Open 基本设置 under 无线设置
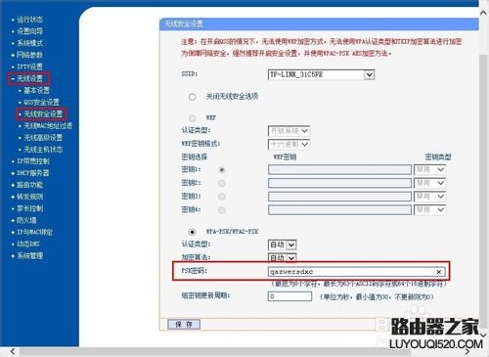This screenshot has height=357, width=489. tap(36, 90)
